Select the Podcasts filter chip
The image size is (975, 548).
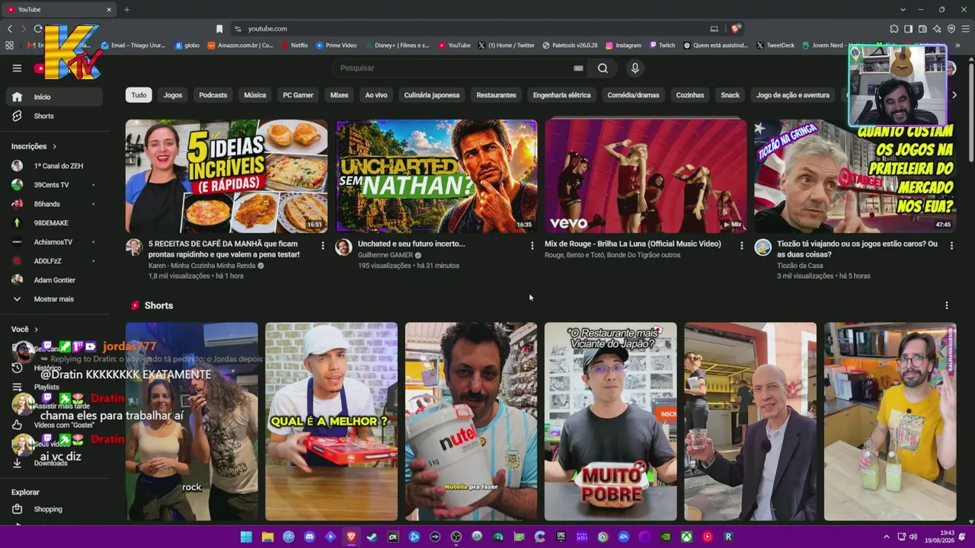point(213,95)
